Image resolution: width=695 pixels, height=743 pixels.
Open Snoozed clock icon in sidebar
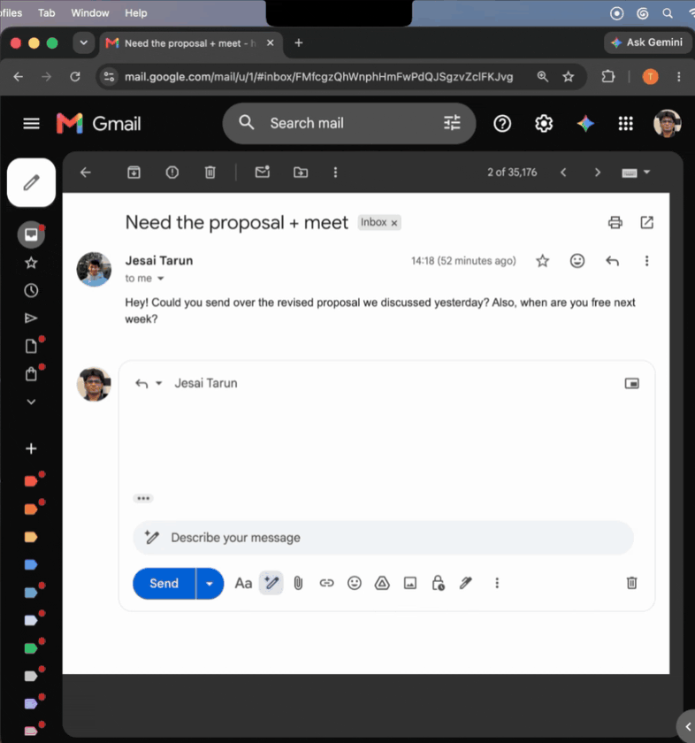31,290
